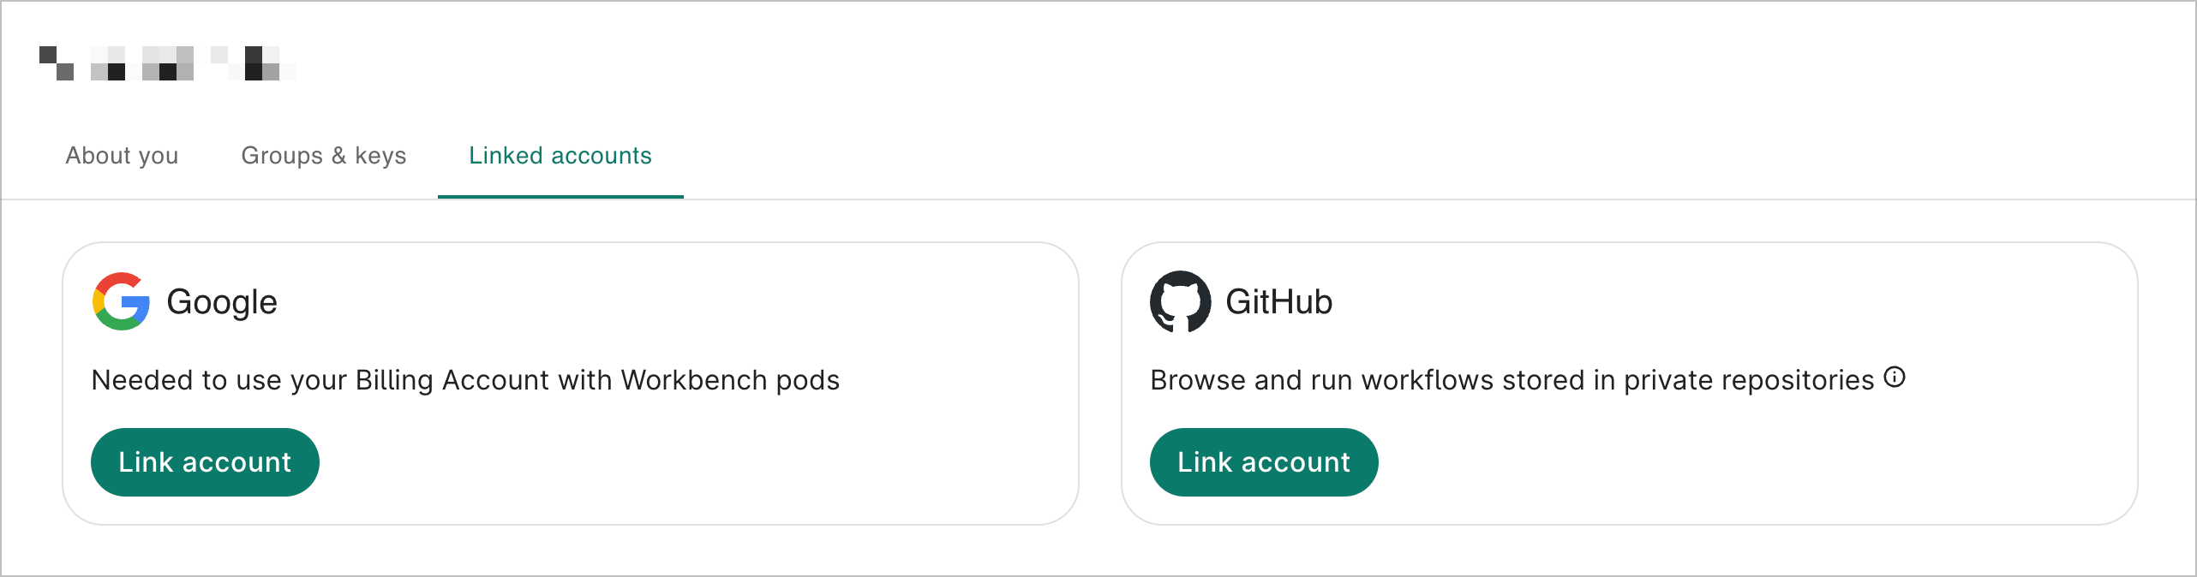Open the Groups & keys tab
The height and width of the screenshot is (577, 2197).
tap(323, 156)
